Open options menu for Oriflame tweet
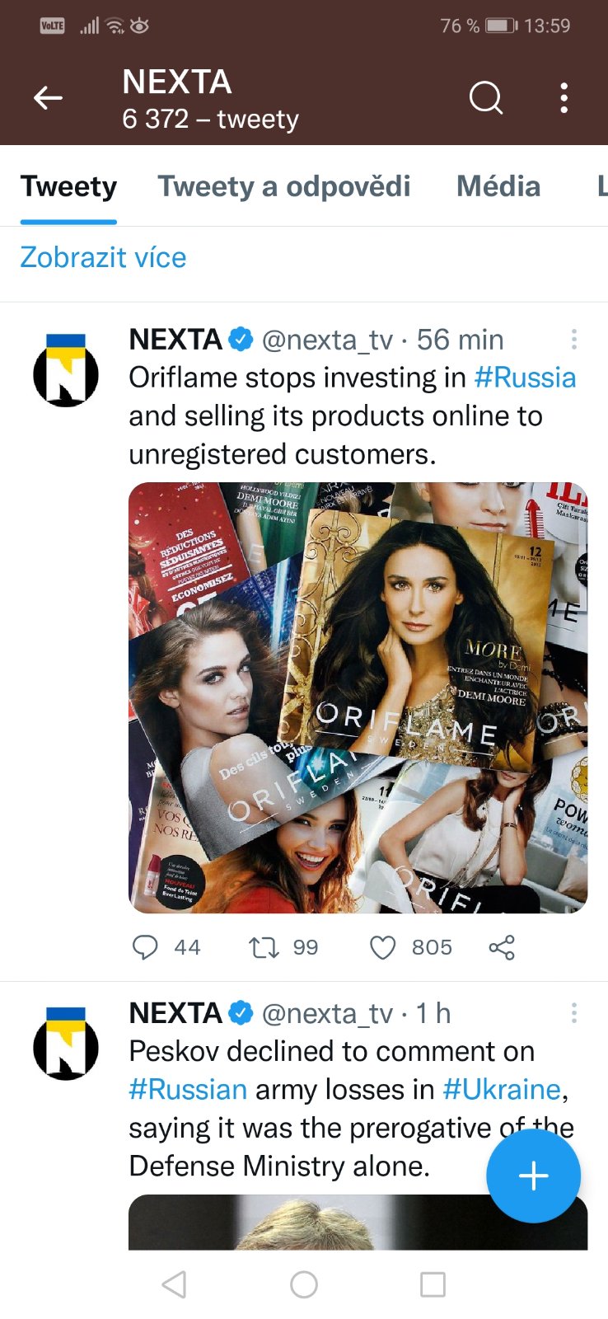Screen dimensions: 608x1319 pyautogui.click(x=573, y=339)
